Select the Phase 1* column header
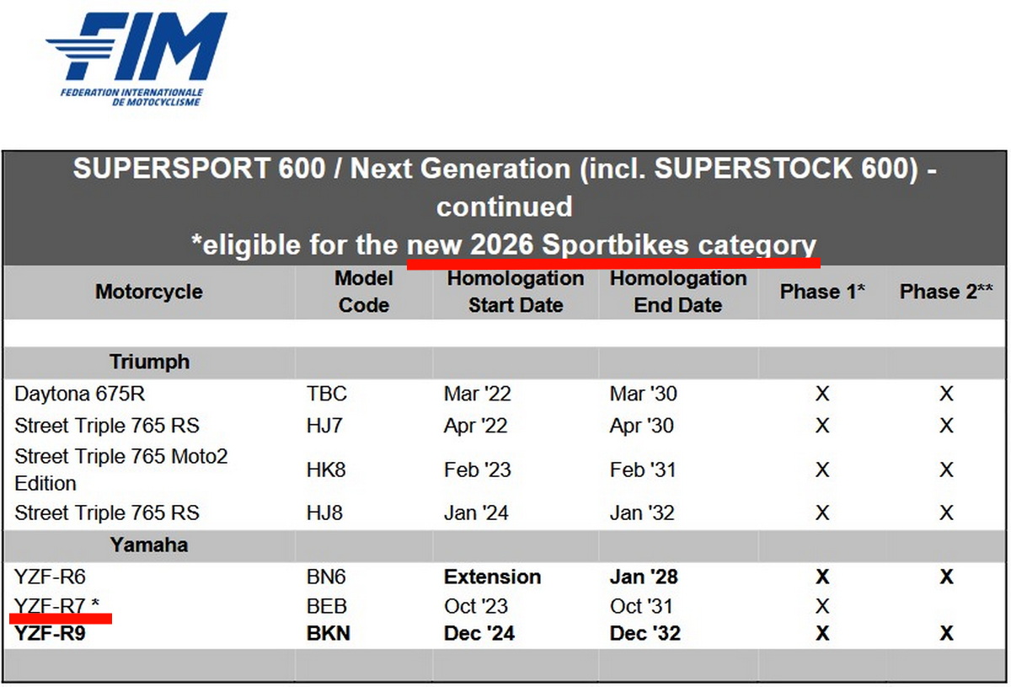Image resolution: width=1011 pixels, height=687 pixels. [823, 292]
